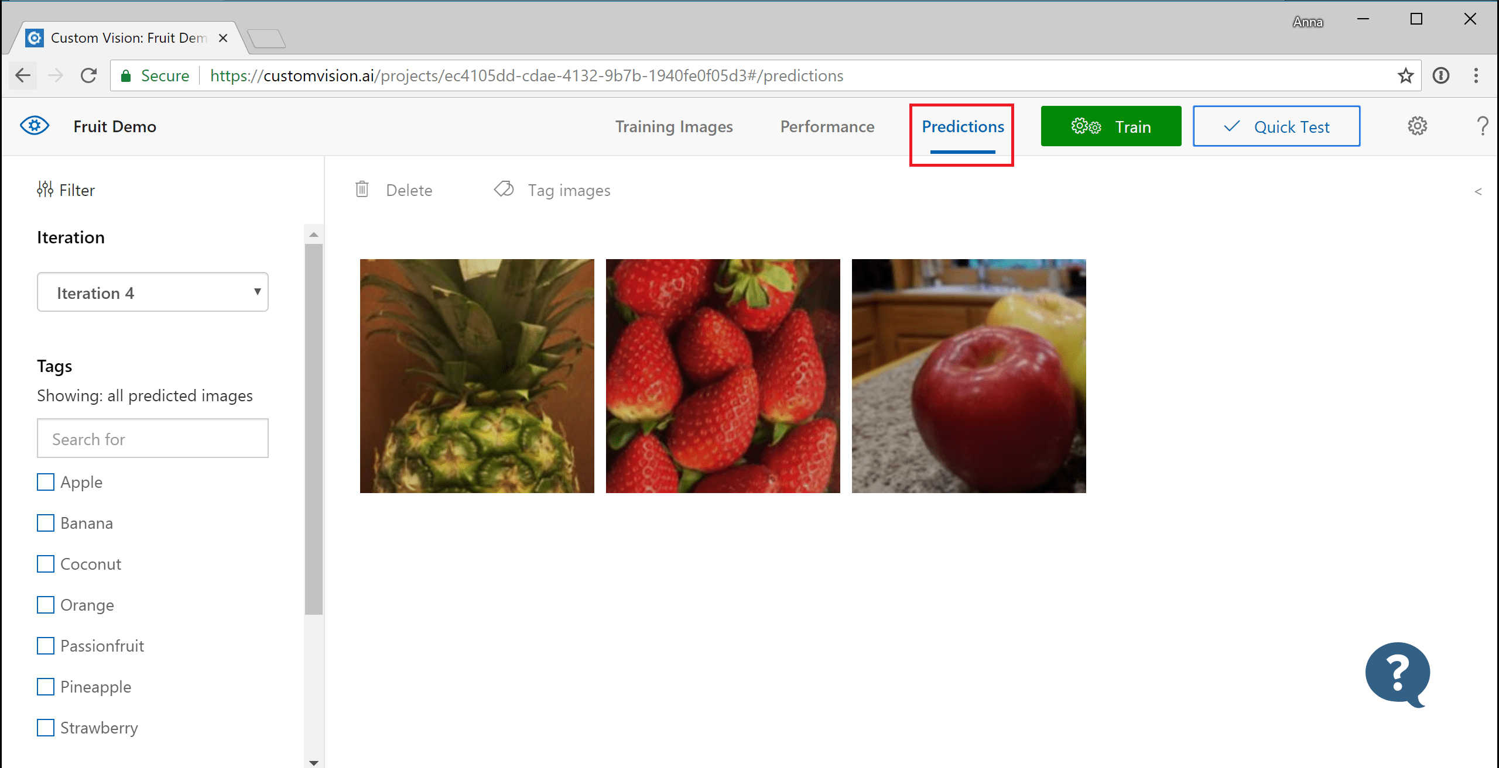Switch to the Performance tab
The image size is (1499, 768).
tap(826, 125)
